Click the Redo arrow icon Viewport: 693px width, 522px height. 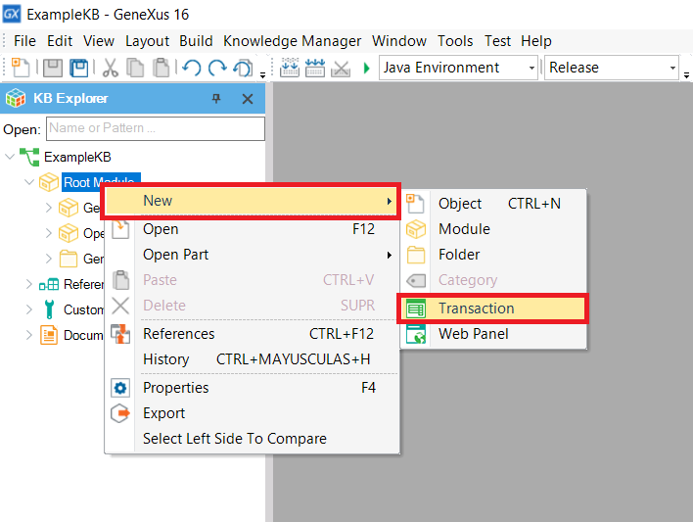217,68
